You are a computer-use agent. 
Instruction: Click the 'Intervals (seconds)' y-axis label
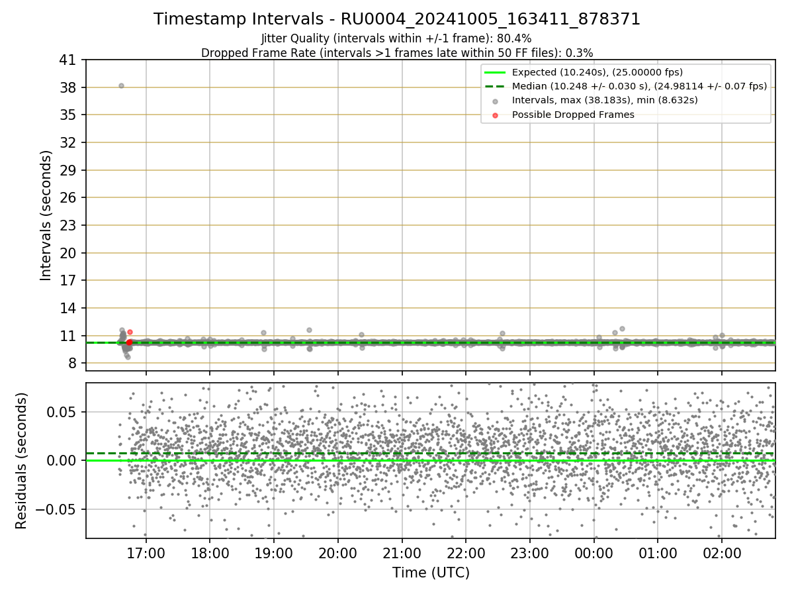[46, 215]
